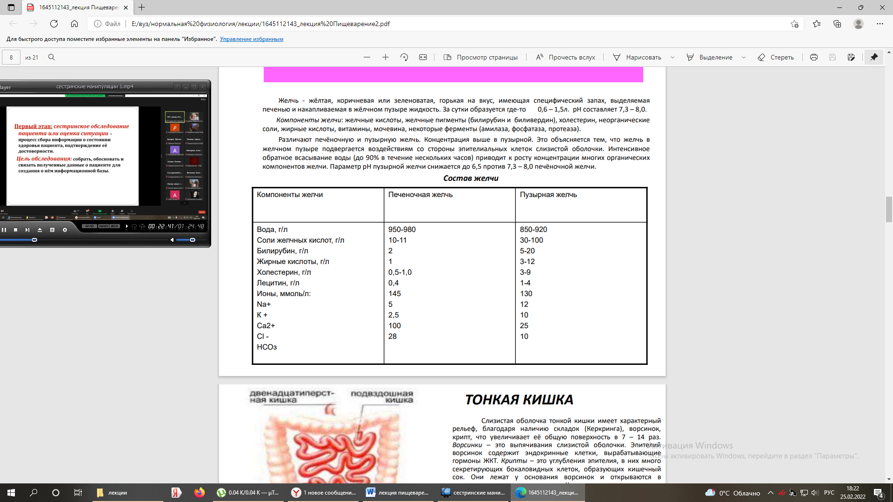Save the PDF document
This screenshot has width=893, height=502.
coord(833,57)
